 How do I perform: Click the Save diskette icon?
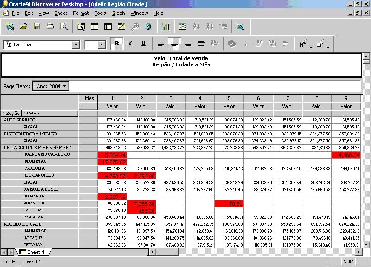coord(37,27)
